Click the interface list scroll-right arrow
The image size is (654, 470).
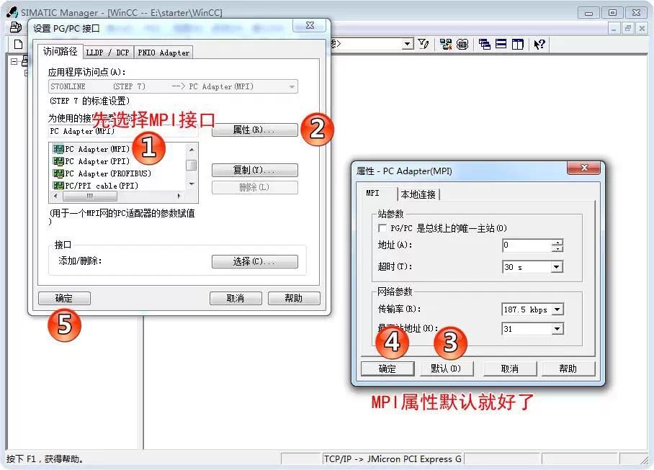(x=179, y=196)
